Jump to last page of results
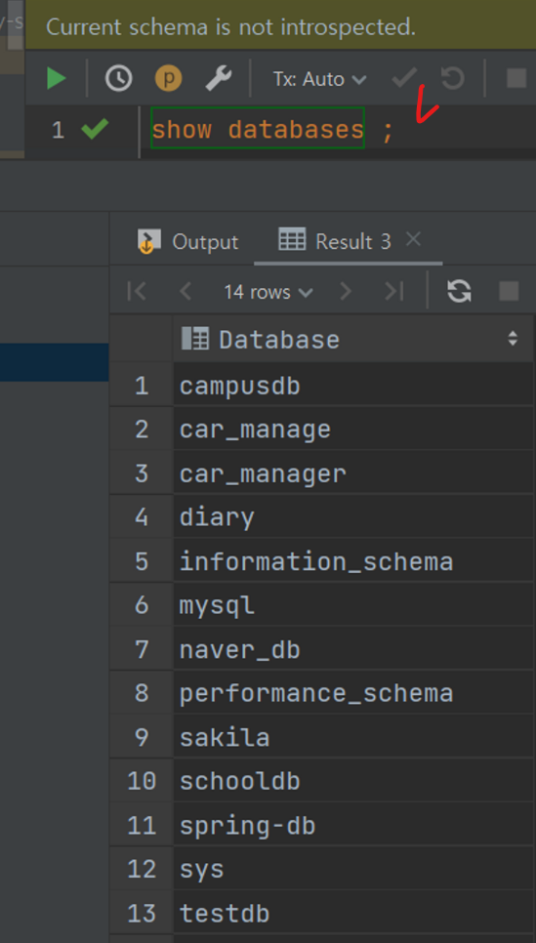 [x=394, y=292]
